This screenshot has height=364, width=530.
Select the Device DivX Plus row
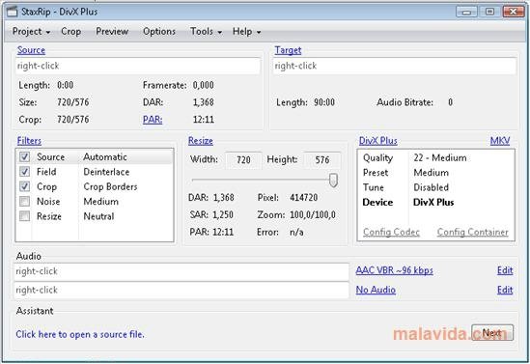[436, 203]
